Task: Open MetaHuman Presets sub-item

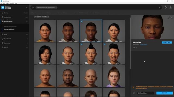Action: point(10,26)
